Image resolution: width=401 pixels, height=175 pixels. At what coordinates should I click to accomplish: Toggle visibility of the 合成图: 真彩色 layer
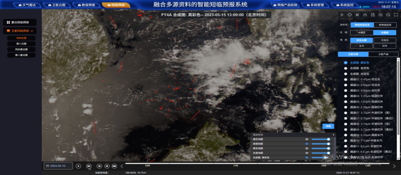click(307, 158)
